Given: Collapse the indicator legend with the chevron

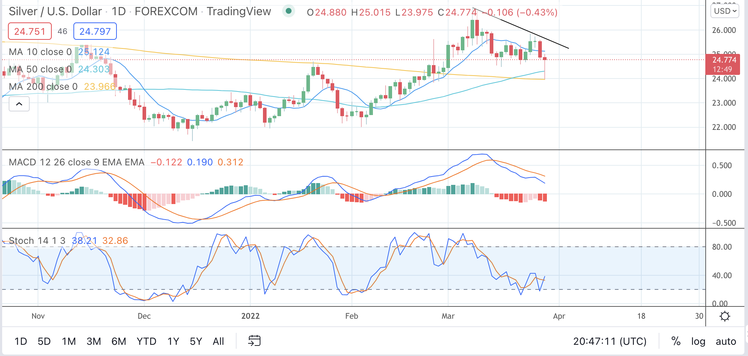Looking at the screenshot, I should coord(19,104).
